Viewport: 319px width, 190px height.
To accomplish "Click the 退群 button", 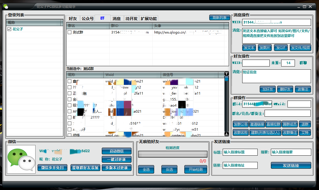I will pyautogui.click(x=305, y=124).
